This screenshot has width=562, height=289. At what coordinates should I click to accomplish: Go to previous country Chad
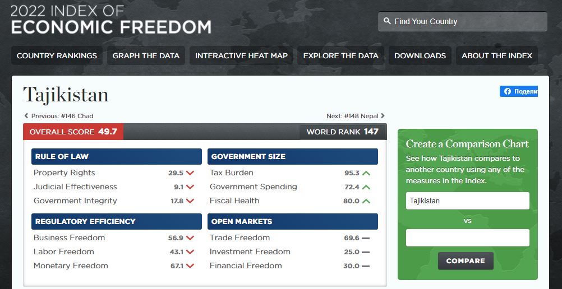pos(59,116)
